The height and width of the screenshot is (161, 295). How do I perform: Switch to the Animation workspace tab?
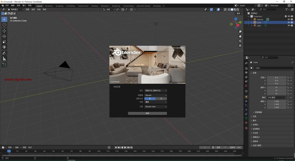pos(105,6)
